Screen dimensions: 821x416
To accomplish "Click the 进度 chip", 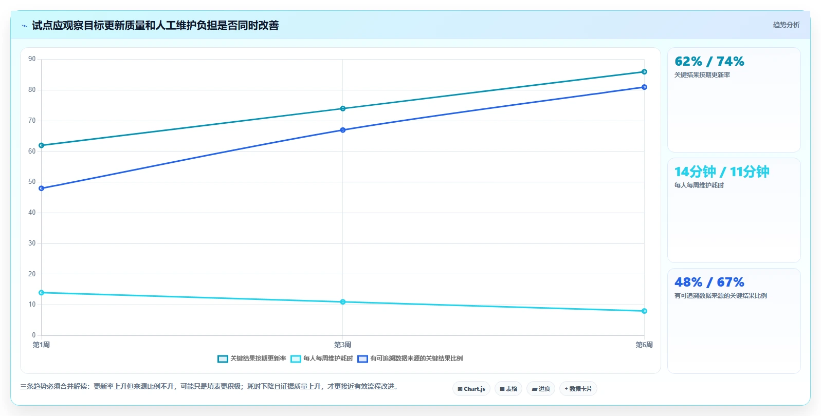I will [x=541, y=389].
